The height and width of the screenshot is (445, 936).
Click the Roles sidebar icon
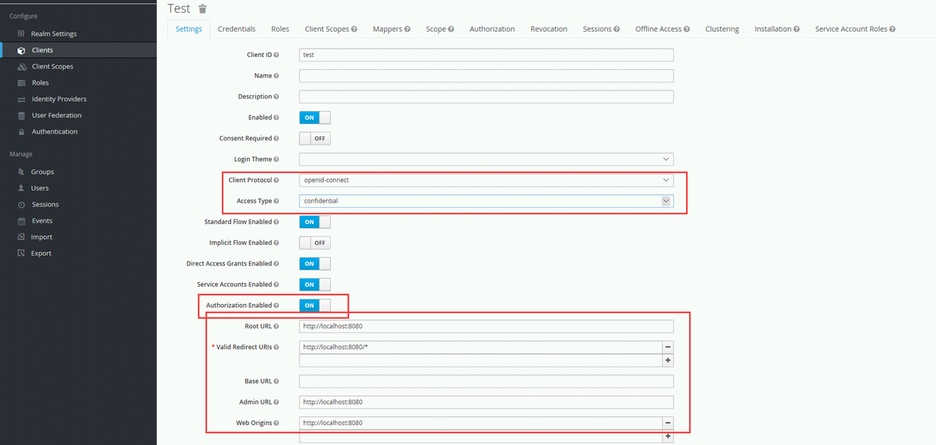pos(21,83)
